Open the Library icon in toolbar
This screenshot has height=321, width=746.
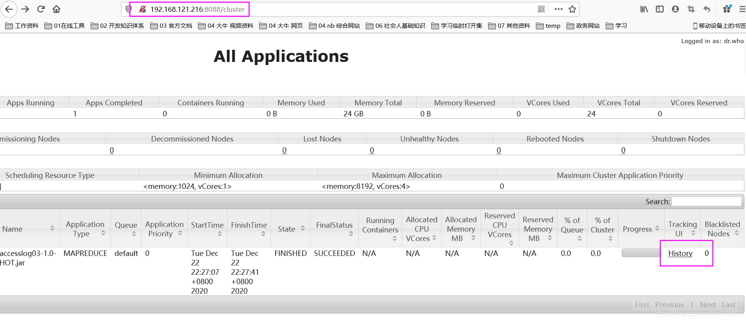[644, 9]
